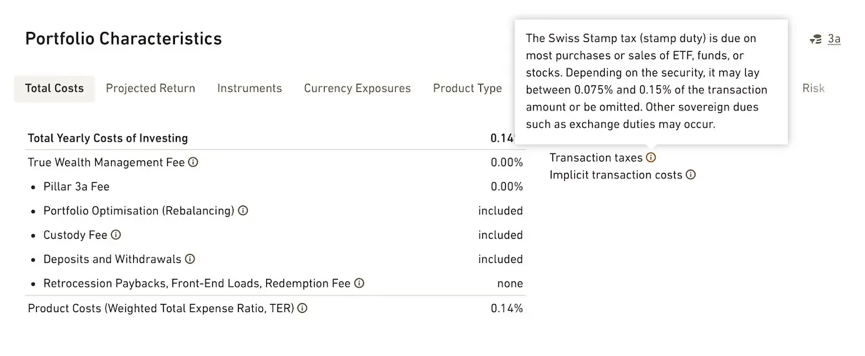Click the Transaction taxes label
This screenshot has width=865, height=356.
pyautogui.click(x=596, y=158)
